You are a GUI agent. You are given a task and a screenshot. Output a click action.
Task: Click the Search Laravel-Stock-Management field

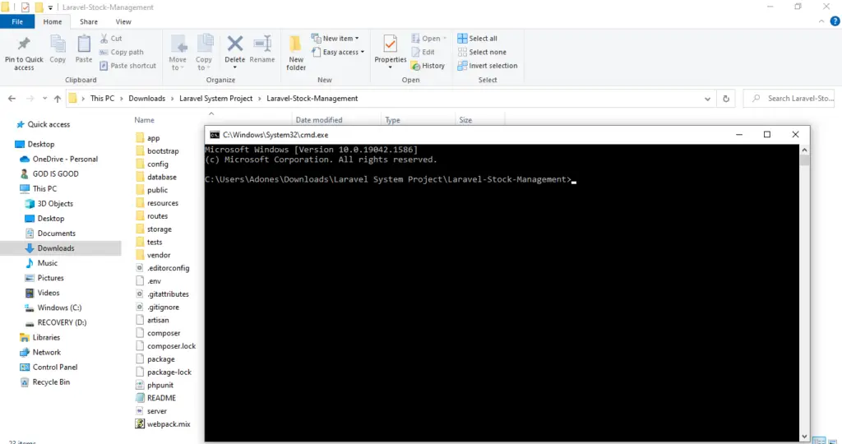point(798,99)
